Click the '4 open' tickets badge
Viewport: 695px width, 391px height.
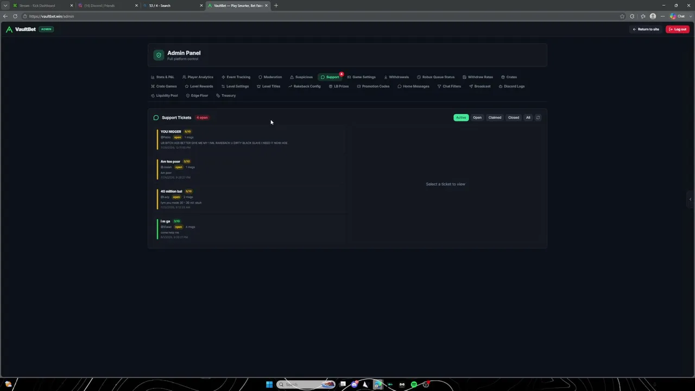(x=202, y=117)
